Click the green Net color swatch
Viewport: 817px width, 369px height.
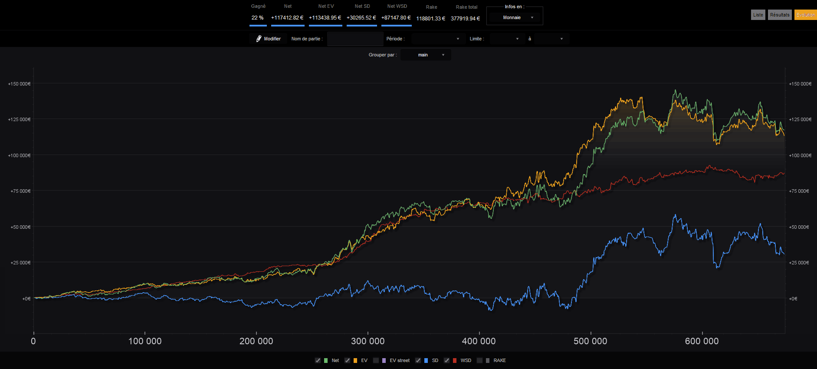pyautogui.click(x=326, y=360)
